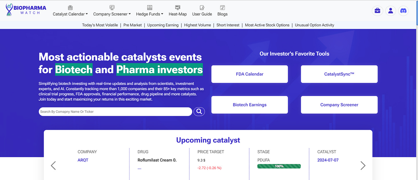Image resolution: width=418 pixels, height=180 pixels.
Task: Click the screener icon above Company Screener
Action: [112, 8]
